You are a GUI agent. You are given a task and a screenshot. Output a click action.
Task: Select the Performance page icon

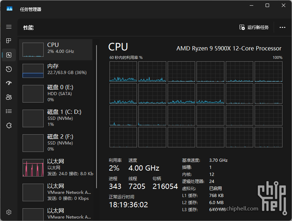point(9,55)
